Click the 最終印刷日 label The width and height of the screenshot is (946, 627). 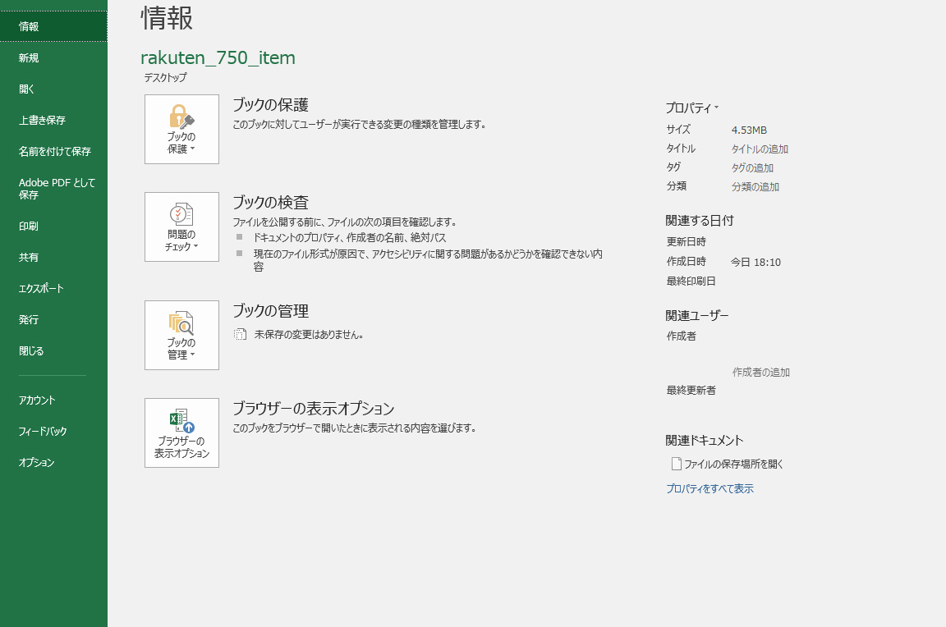click(691, 281)
